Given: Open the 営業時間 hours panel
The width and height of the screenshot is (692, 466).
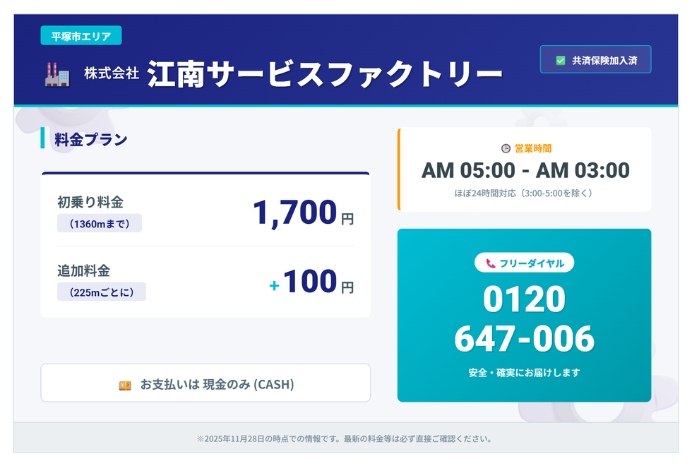Looking at the screenshot, I should coord(524,169).
